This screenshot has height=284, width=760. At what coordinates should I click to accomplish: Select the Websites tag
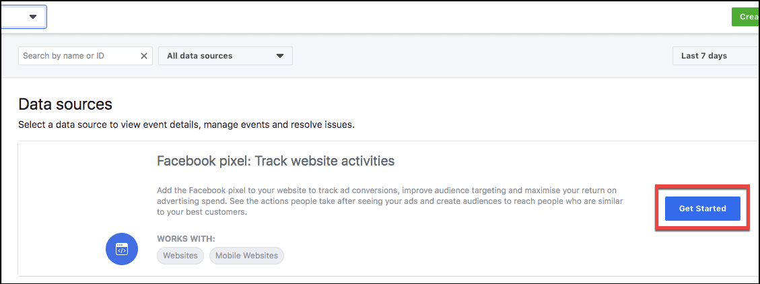click(x=180, y=256)
